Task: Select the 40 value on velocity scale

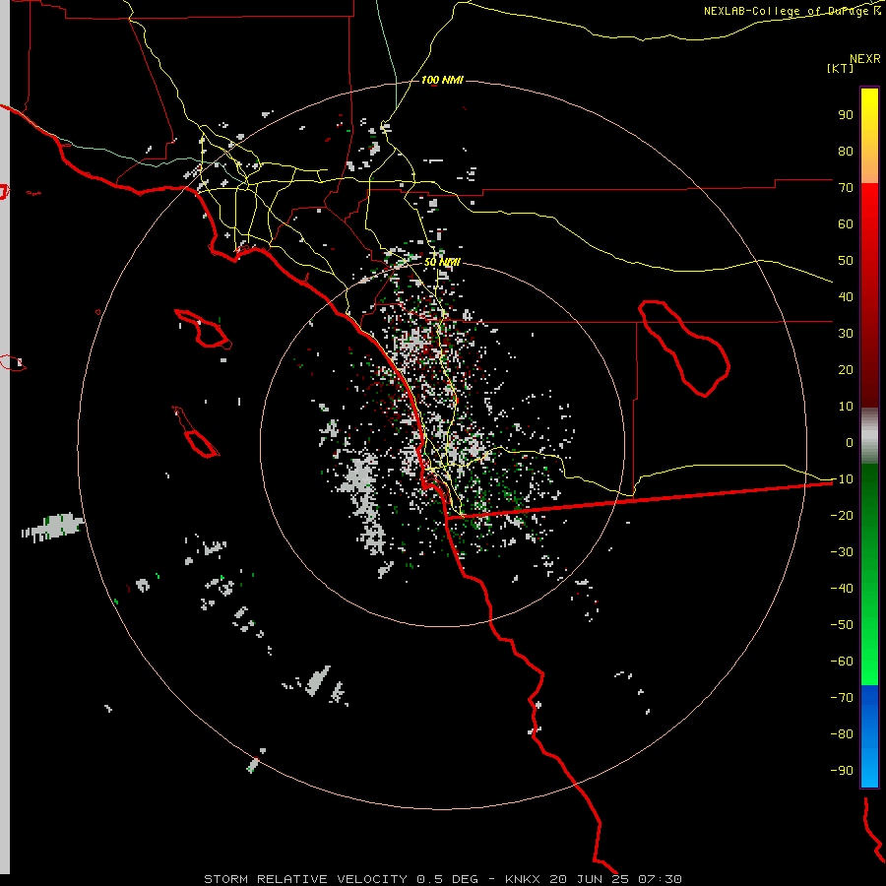Action: coord(846,296)
